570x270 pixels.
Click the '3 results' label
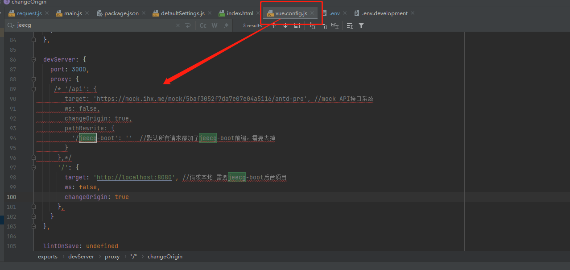click(252, 25)
